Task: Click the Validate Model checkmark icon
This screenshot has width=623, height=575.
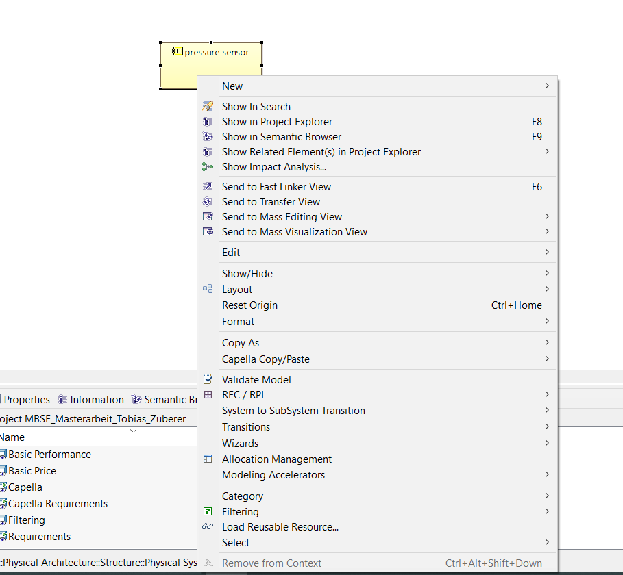Action: point(208,379)
